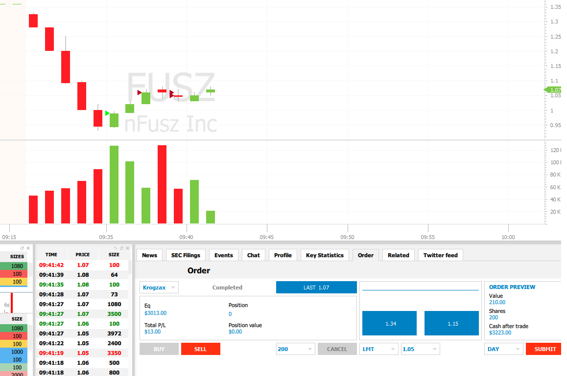Open the 1.05 limit price dropdown
The width and height of the screenshot is (567, 376).
pos(420,349)
